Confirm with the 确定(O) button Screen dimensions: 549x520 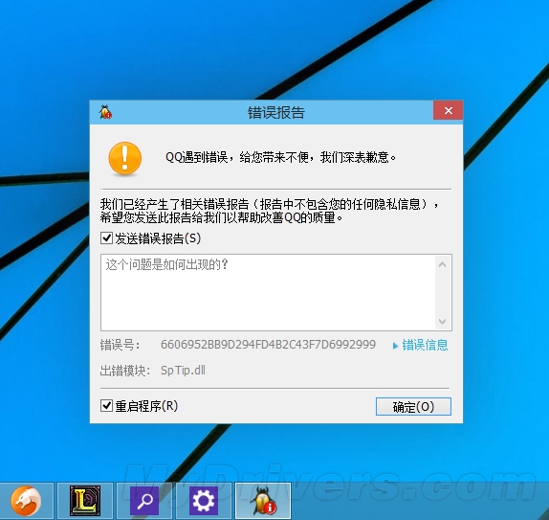point(413,406)
